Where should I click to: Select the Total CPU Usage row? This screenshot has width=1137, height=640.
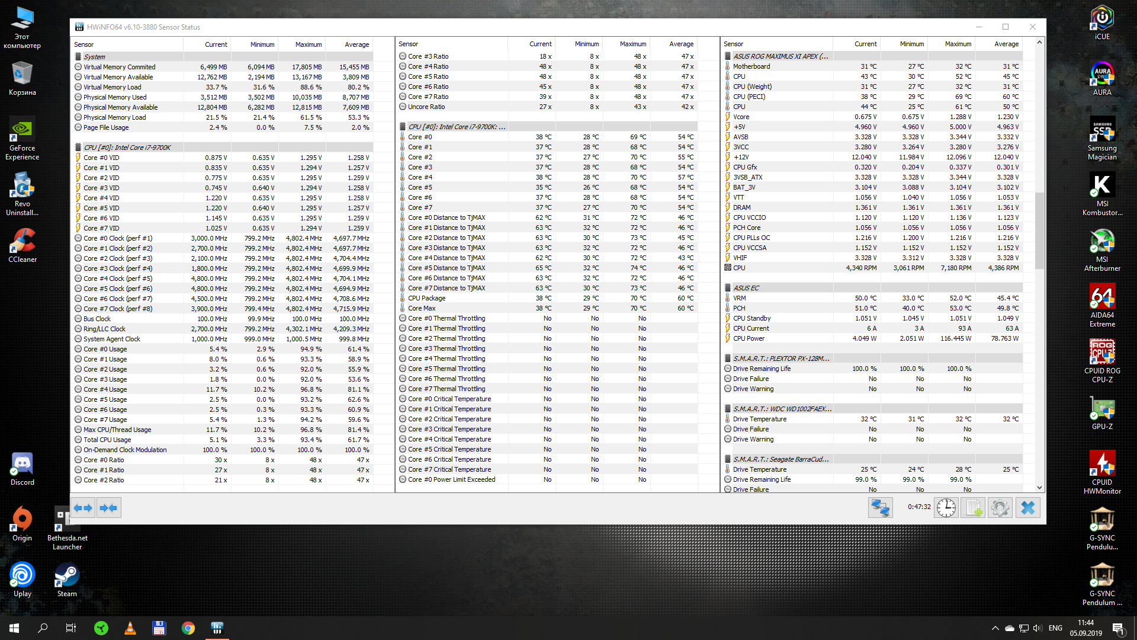(x=107, y=440)
